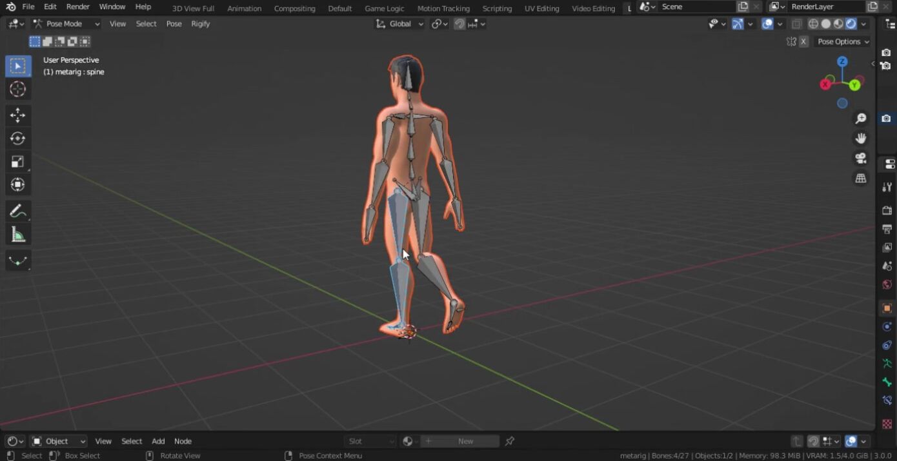Activate the Annotate pencil tool
The height and width of the screenshot is (461, 897).
click(x=18, y=211)
